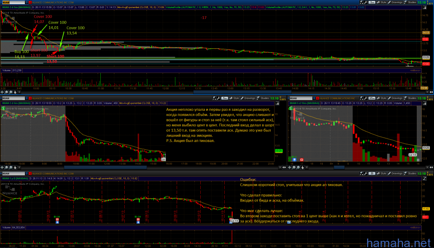The width and height of the screenshot is (434, 248).
Task: Click horizontal scrollbar thumb under top chart
Action: point(242,92)
